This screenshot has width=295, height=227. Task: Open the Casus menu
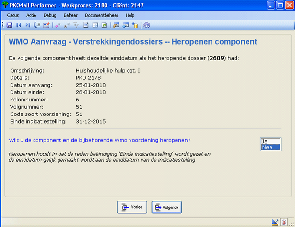13,15
